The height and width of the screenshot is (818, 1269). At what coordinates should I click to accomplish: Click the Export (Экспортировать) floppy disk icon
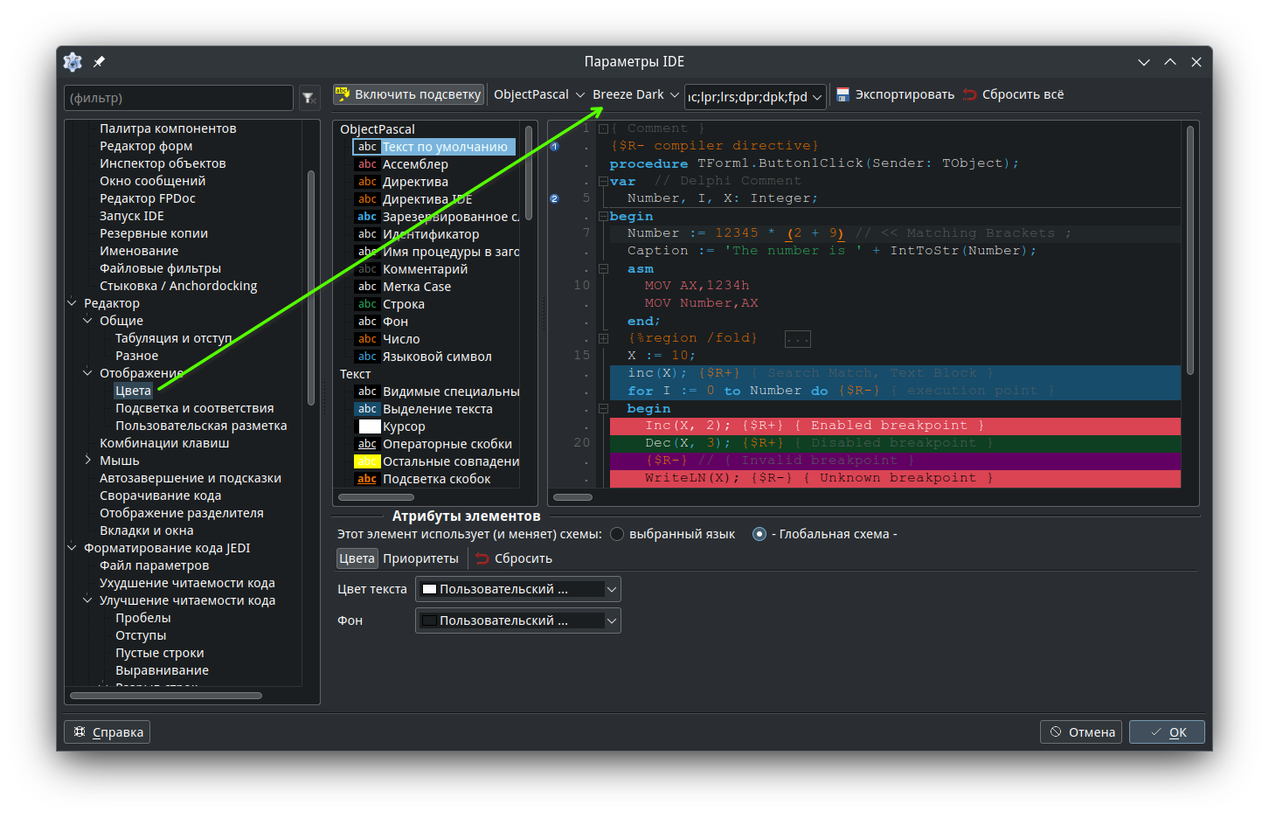point(843,94)
